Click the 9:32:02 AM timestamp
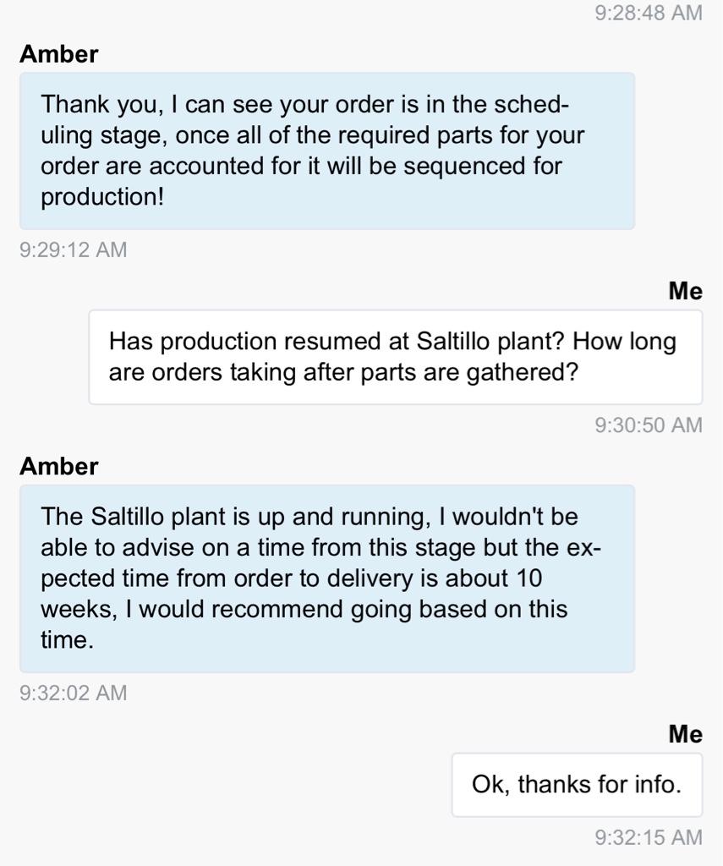Image resolution: width=723 pixels, height=866 pixels. (x=73, y=693)
